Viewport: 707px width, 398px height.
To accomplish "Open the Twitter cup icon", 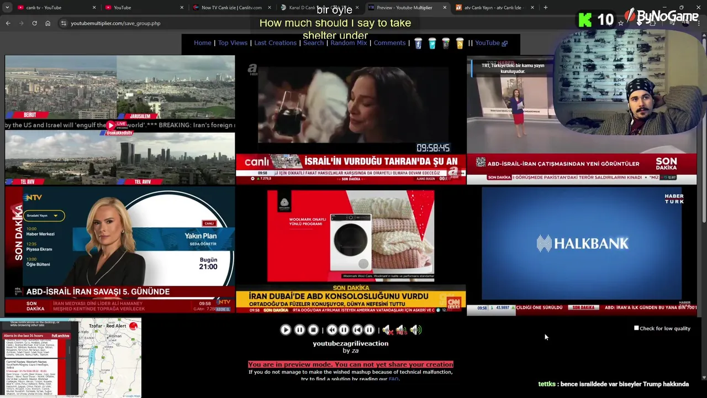I will click(x=432, y=43).
